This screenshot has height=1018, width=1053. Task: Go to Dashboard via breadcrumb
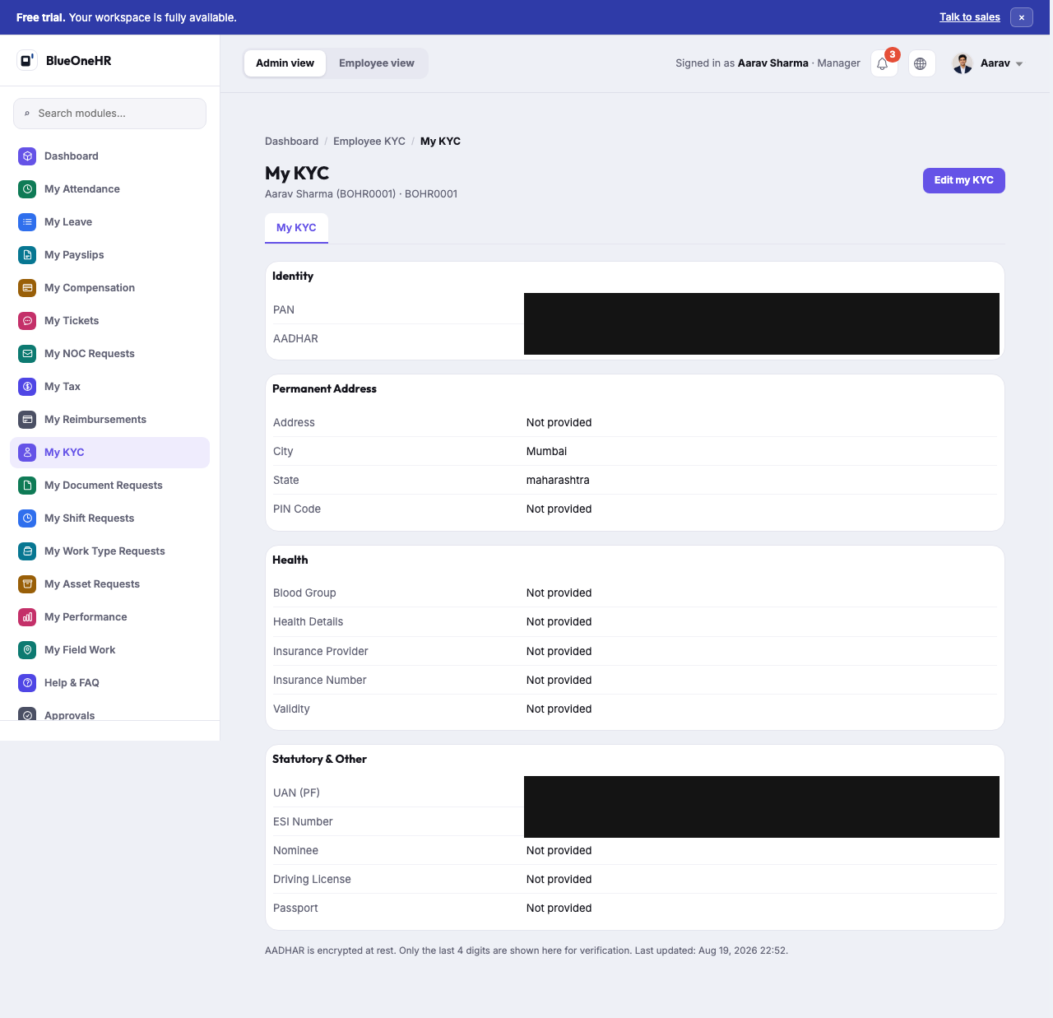(x=291, y=142)
